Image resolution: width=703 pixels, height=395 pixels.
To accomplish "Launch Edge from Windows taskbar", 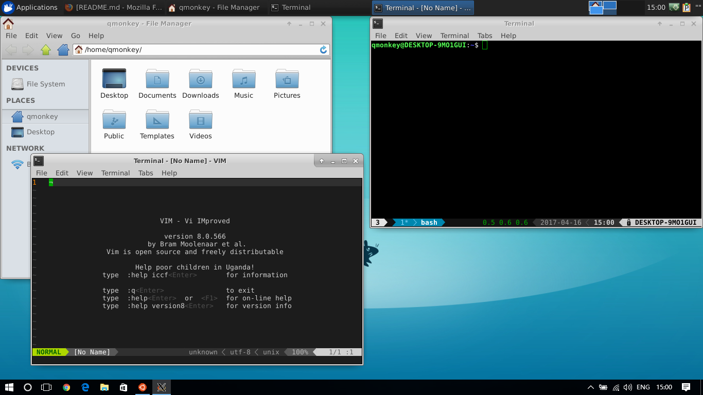I will (85, 387).
